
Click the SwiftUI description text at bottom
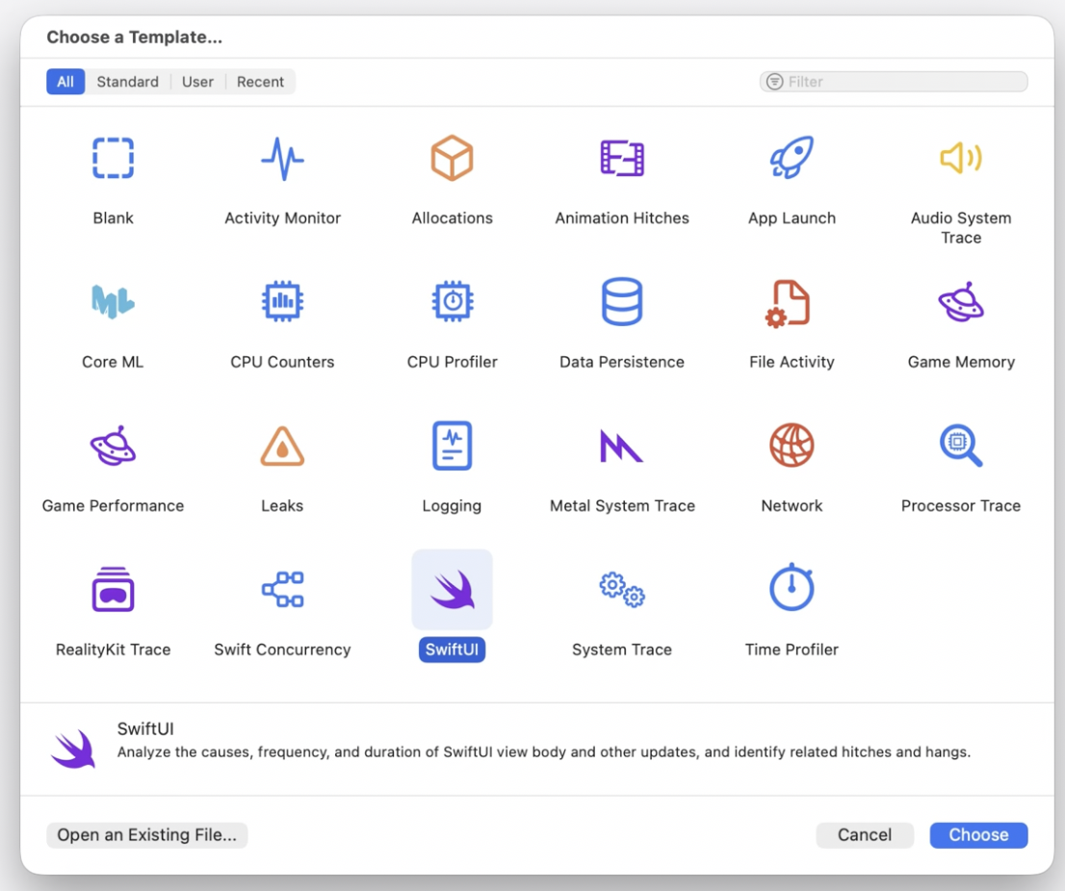point(544,751)
